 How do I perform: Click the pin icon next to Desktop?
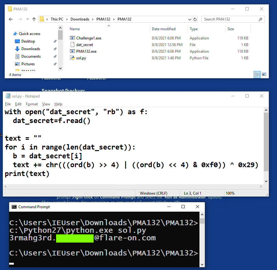tap(55, 41)
